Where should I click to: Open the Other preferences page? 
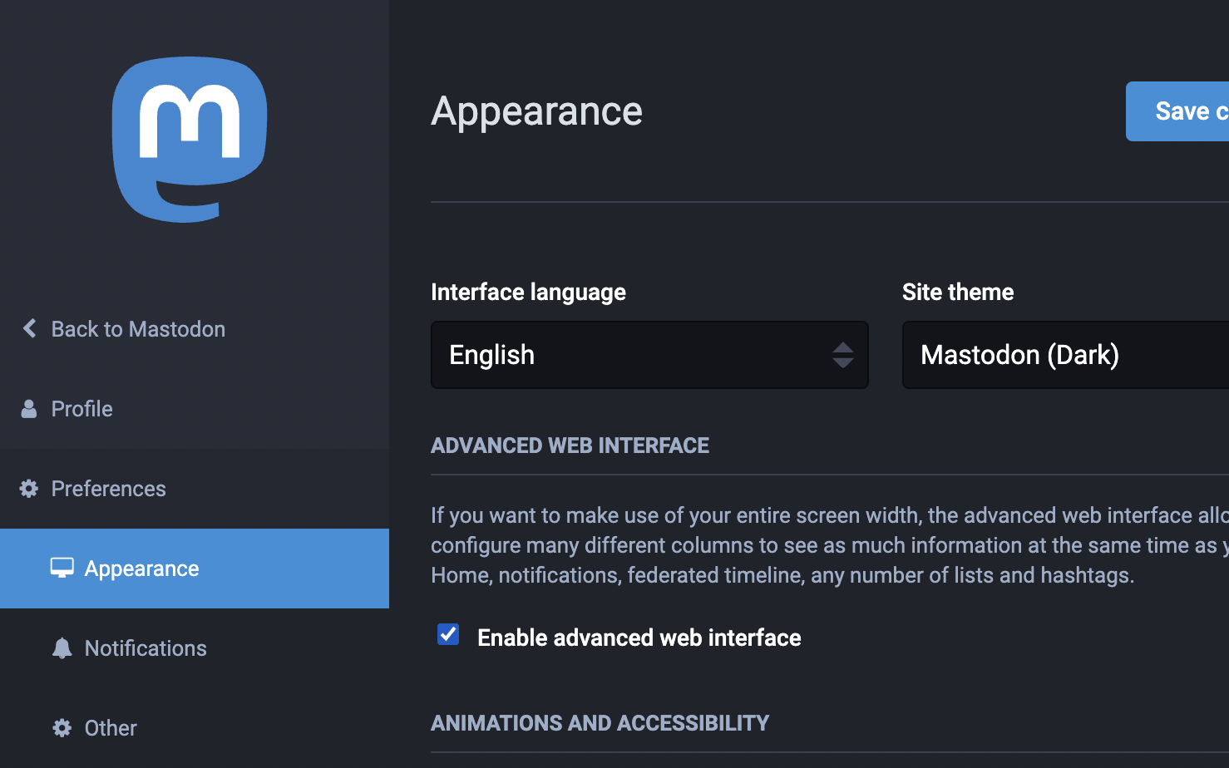point(195,728)
